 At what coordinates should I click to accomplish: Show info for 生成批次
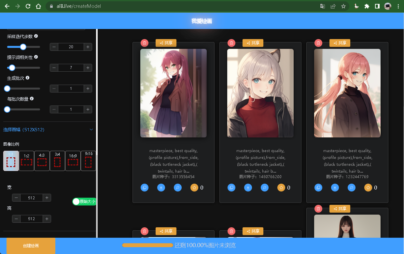coord(27,78)
